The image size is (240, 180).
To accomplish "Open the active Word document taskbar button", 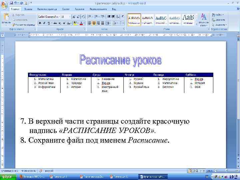I will click(153, 177).
